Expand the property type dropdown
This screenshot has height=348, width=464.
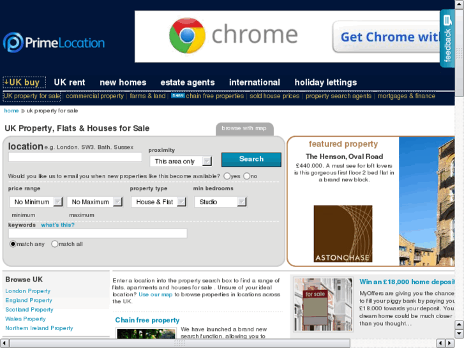tap(159, 202)
